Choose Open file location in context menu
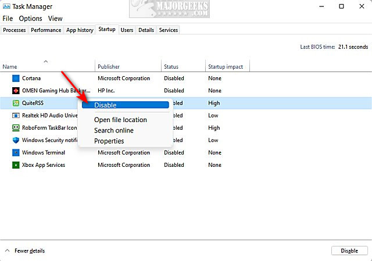The height and width of the screenshot is (261, 372). (120, 120)
